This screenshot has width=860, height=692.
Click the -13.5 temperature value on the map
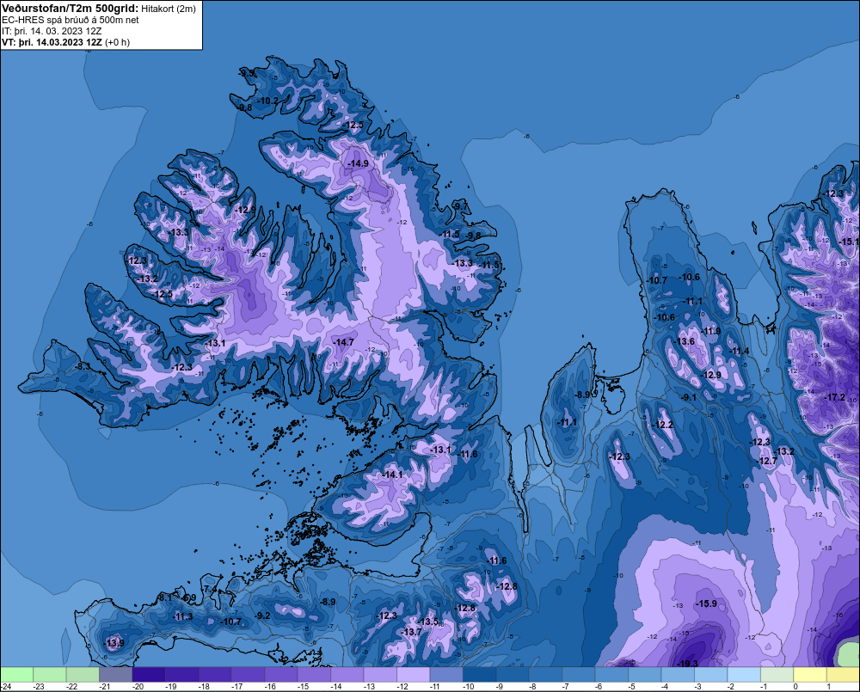click(429, 622)
